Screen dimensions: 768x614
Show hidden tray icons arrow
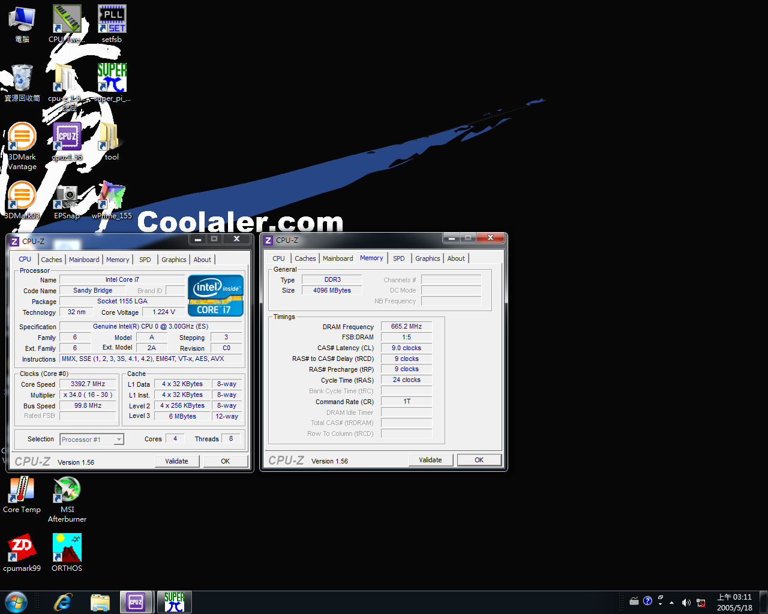coord(671,602)
